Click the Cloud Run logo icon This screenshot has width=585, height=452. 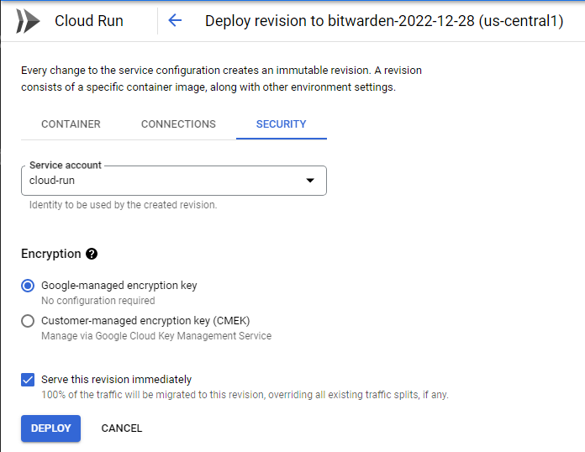click(x=29, y=21)
